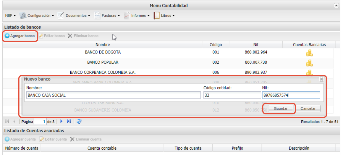Image resolution: width=343 pixels, height=155 pixels.
Task: Click the Nombre input field
Action: 113,95
